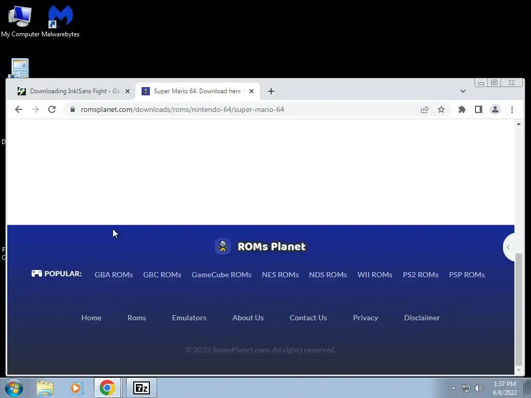Open Chrome's three-dot menu

(512, 109)
